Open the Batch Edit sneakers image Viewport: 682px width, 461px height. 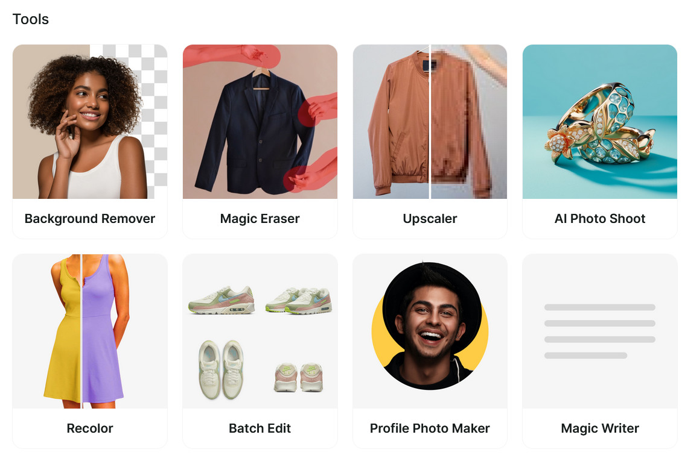[260, 331]
